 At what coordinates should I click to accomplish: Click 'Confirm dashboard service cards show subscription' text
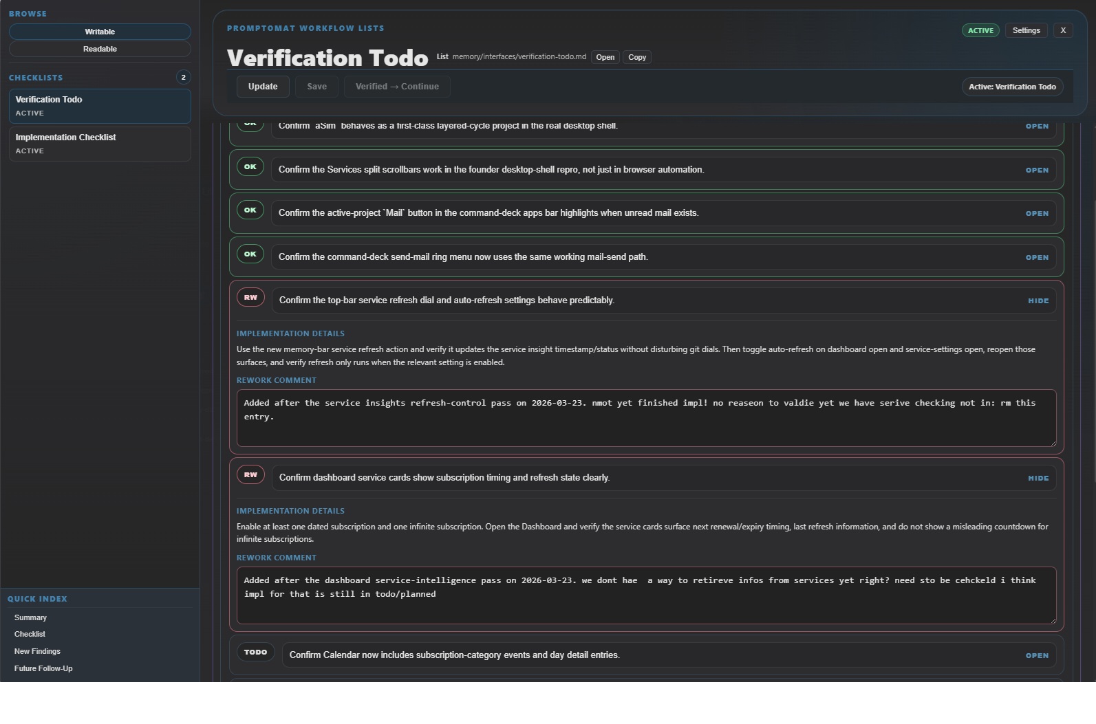coord(444,478)
